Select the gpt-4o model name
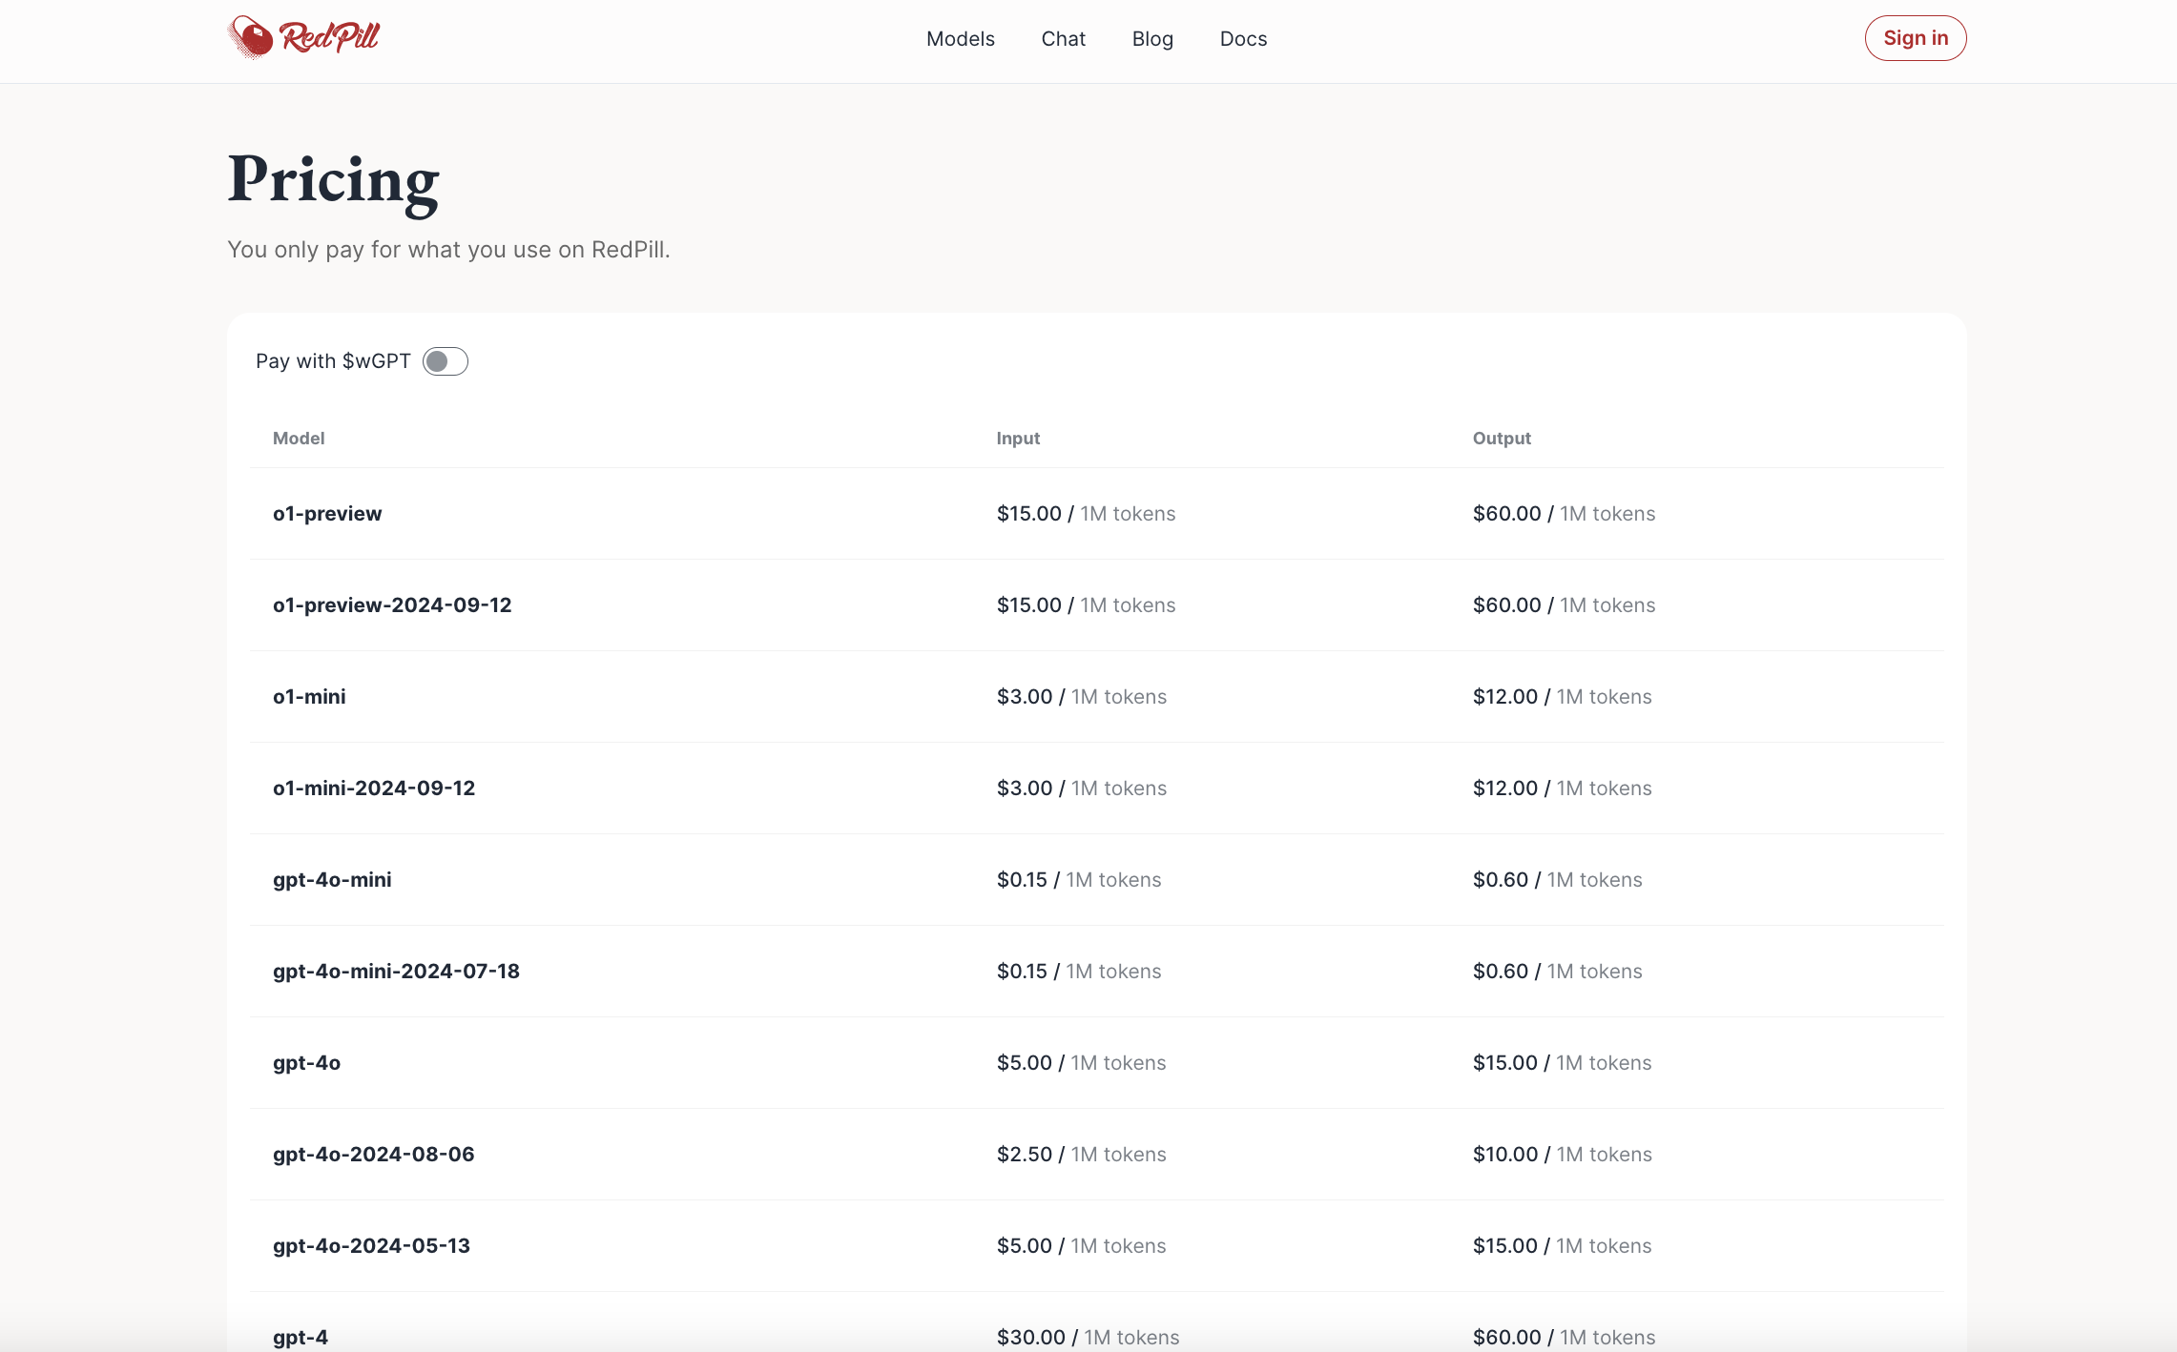The image size is (2177, 1352). pos(306,1063)
